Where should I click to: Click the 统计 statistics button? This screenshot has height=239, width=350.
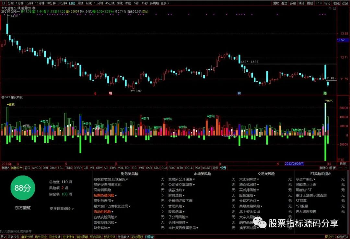[302, 3]
